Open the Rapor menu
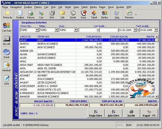Viewport: 162px width, 129px height. pos(102,7)
